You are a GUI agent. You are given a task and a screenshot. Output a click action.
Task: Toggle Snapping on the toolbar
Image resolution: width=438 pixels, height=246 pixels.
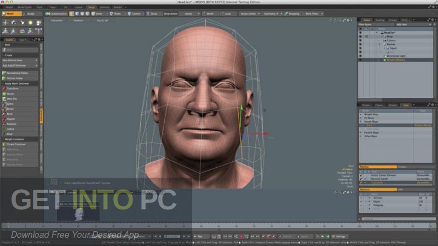(292, 14)
